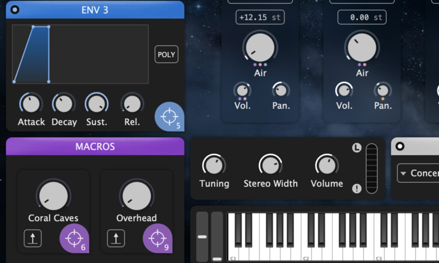Viewport: 439px width, 263px height.
Task: Click the Pan. knob below +12.15 st Air
Action: [x=281, y=90]
